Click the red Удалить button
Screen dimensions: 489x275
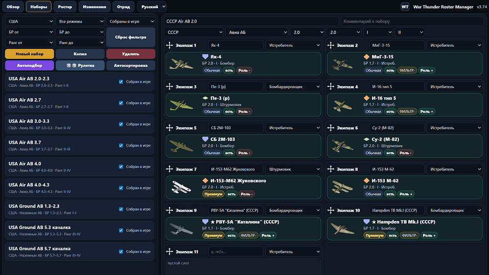[x=131, y=54]
